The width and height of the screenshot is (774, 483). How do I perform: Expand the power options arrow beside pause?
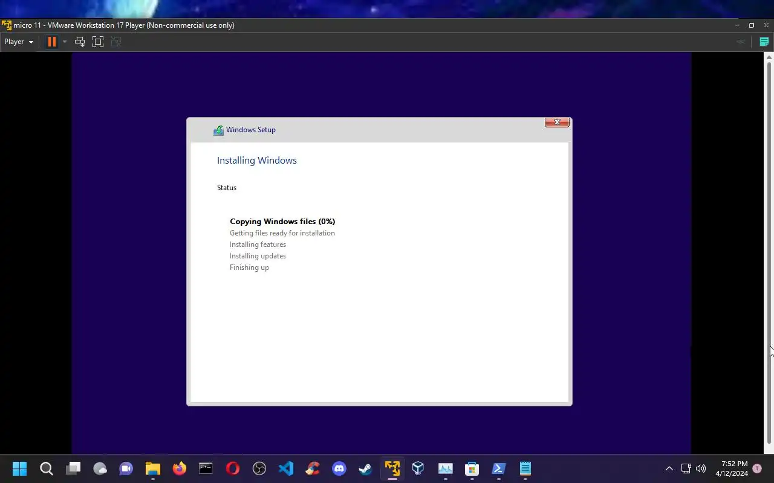click(65, 42)
